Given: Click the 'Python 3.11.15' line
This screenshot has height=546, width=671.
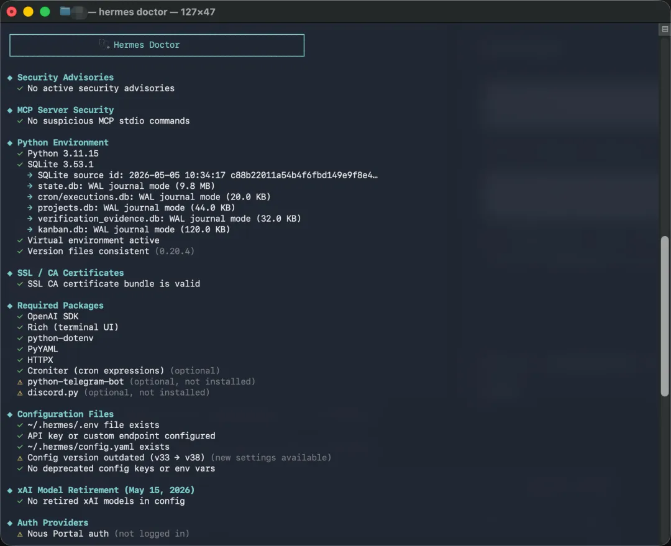Looking at the screenshot, I should point(63,153).
